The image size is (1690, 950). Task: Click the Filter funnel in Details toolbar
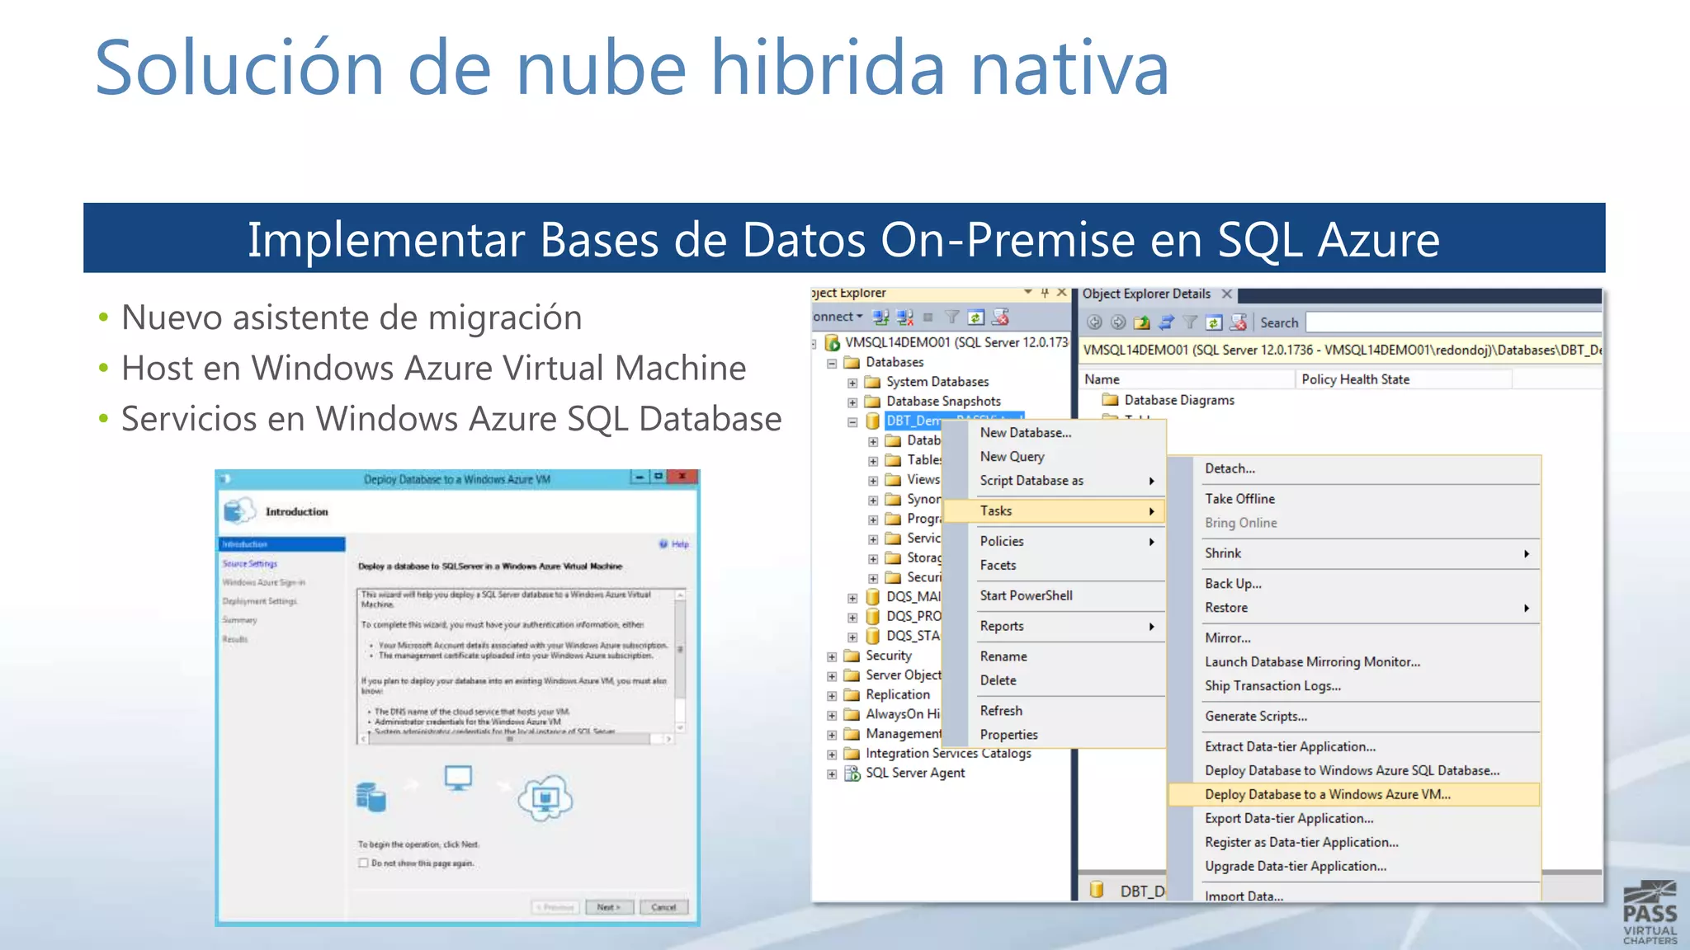(x=1190, y=322)
